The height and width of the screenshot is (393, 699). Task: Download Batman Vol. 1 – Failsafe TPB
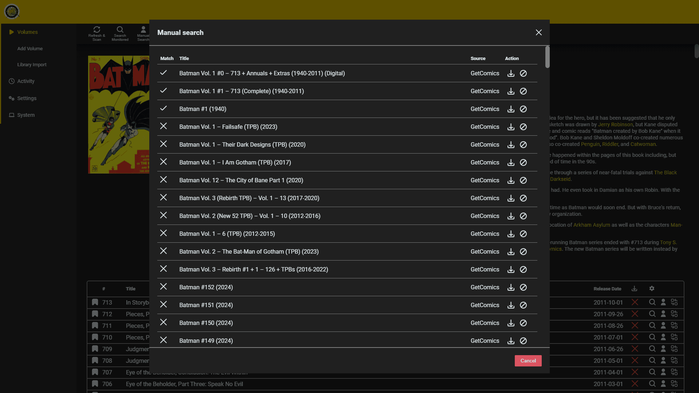coord(511,127)
